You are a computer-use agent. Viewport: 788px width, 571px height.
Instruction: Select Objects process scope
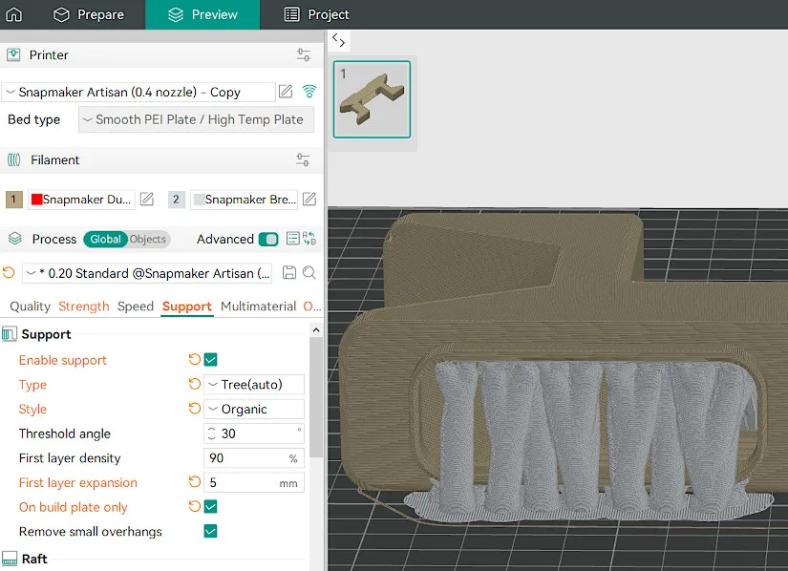click(148, 239)
